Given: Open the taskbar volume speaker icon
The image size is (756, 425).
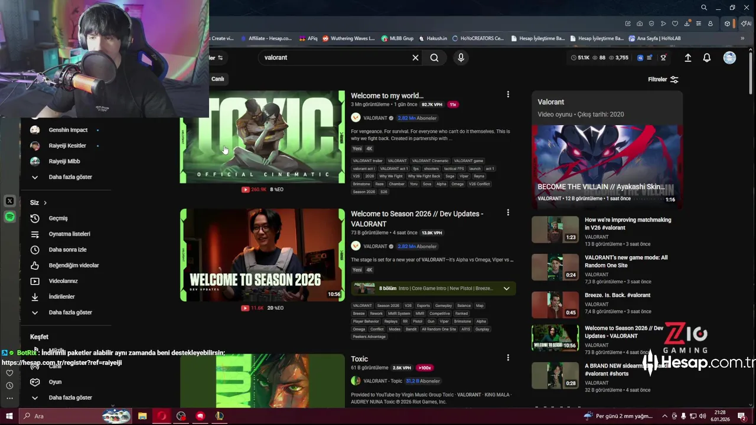Looking at the screenshot, I should pos(702,416).
